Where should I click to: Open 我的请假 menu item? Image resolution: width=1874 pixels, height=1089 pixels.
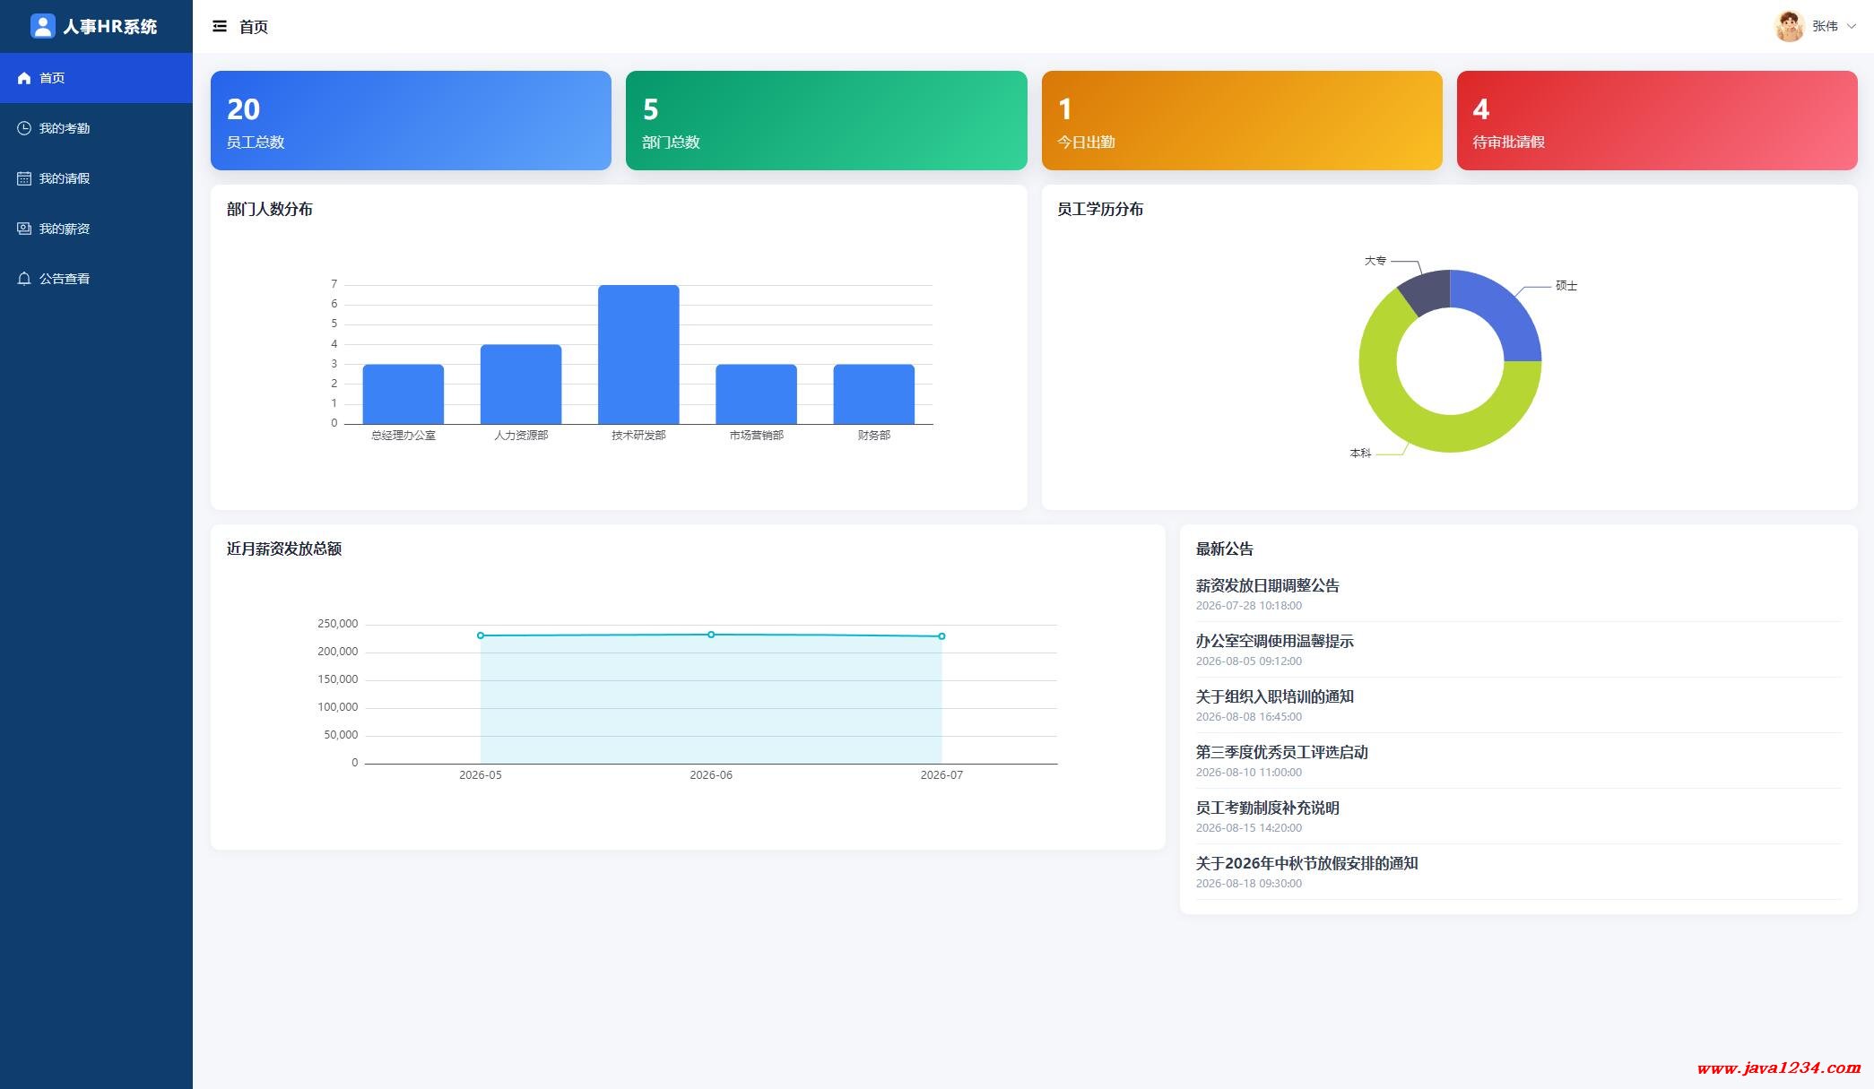96,178
